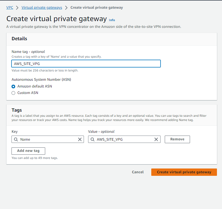Click the search icon in Key field

point(16,140)
